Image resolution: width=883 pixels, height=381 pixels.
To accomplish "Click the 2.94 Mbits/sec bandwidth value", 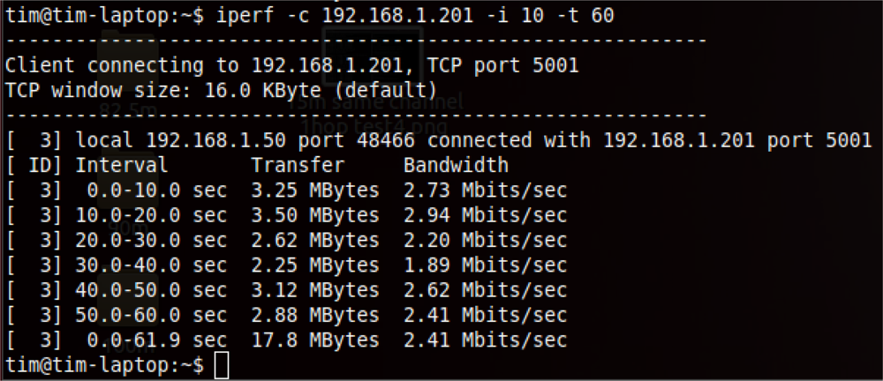I will click(x=485, y=214).
